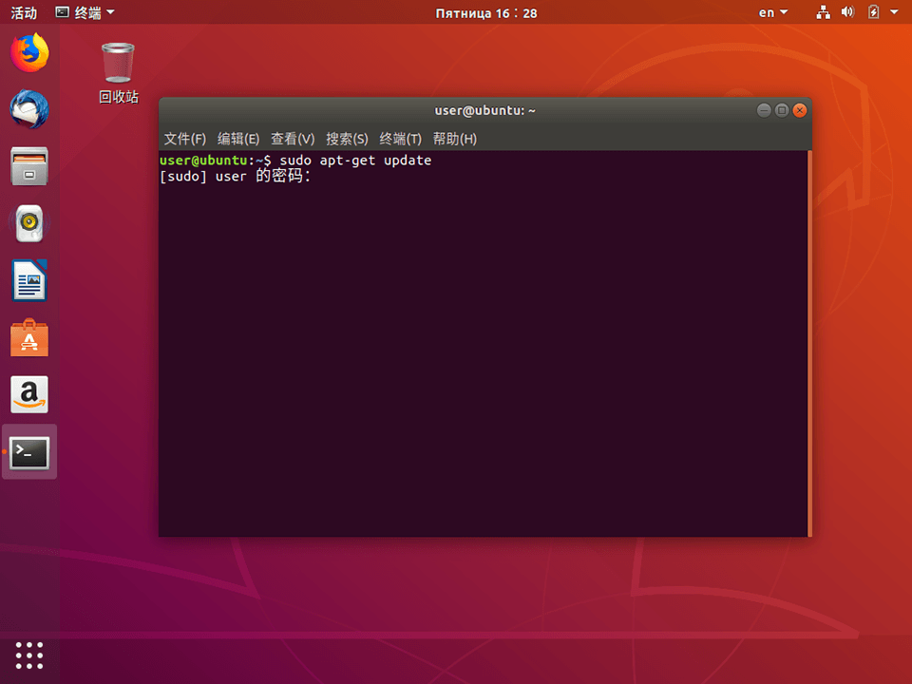
Task: Open the 查看(V) menu in Terminal
Action: point(293,139)
